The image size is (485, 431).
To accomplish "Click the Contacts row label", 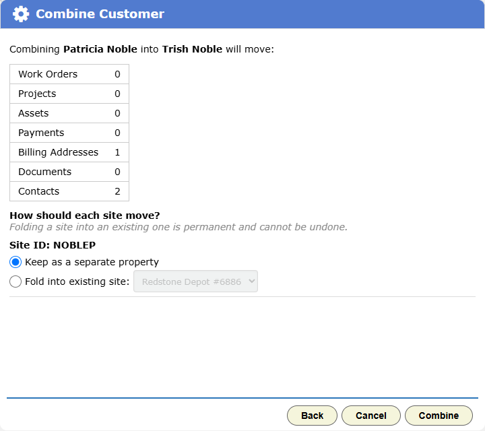I will coord(38,191).
